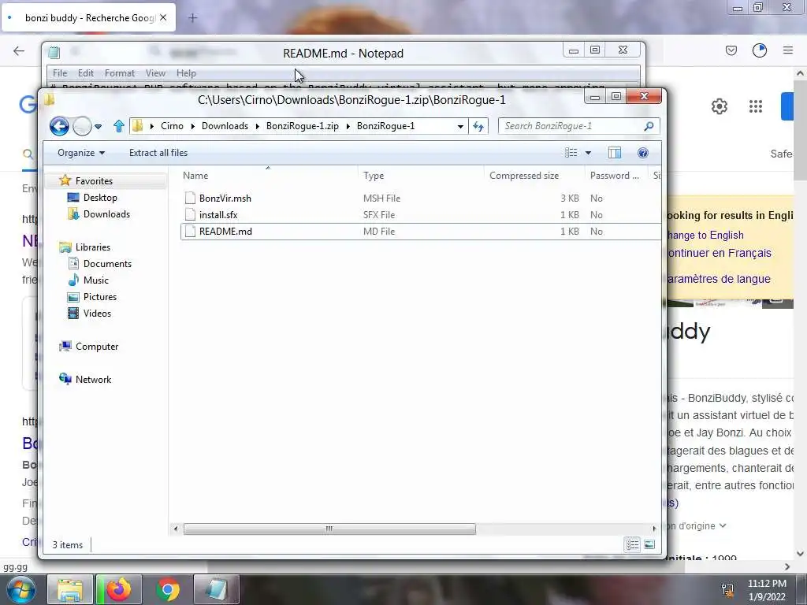Open a new browser tab

[x=192, y=18]
